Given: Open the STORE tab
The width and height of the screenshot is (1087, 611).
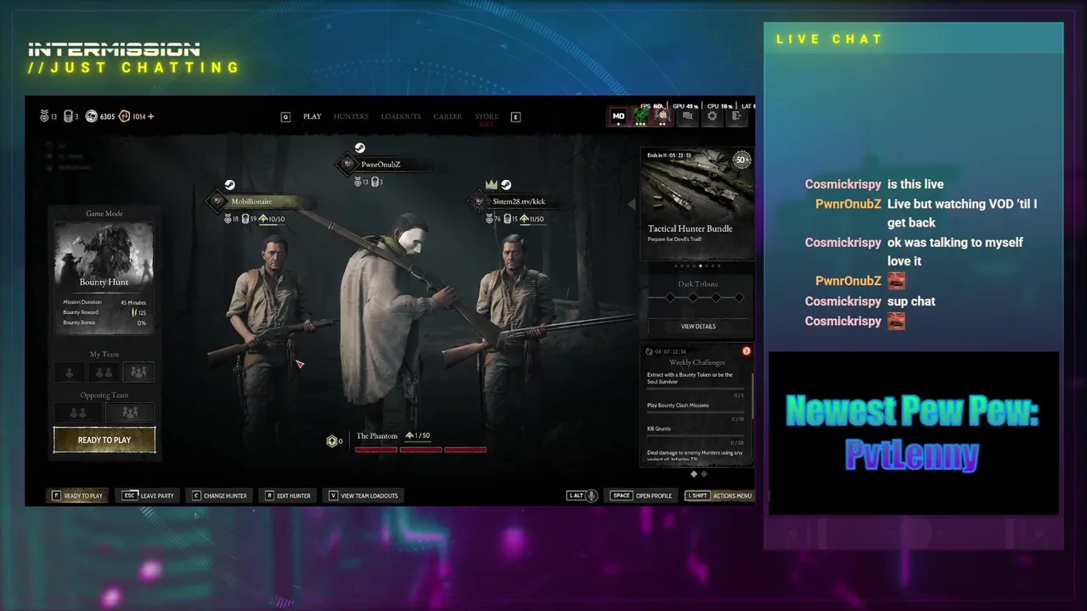Looking at the screenshot, I should tap(487, 117).
